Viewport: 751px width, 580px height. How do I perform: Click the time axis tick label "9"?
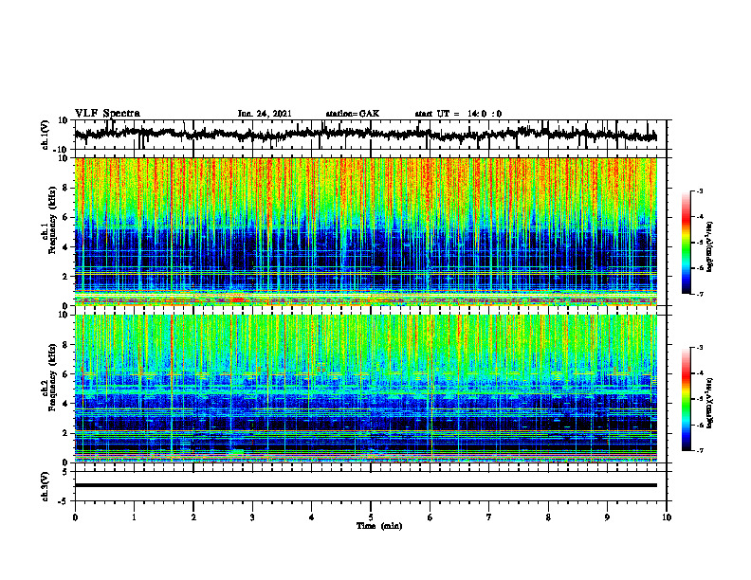[607, 517]
